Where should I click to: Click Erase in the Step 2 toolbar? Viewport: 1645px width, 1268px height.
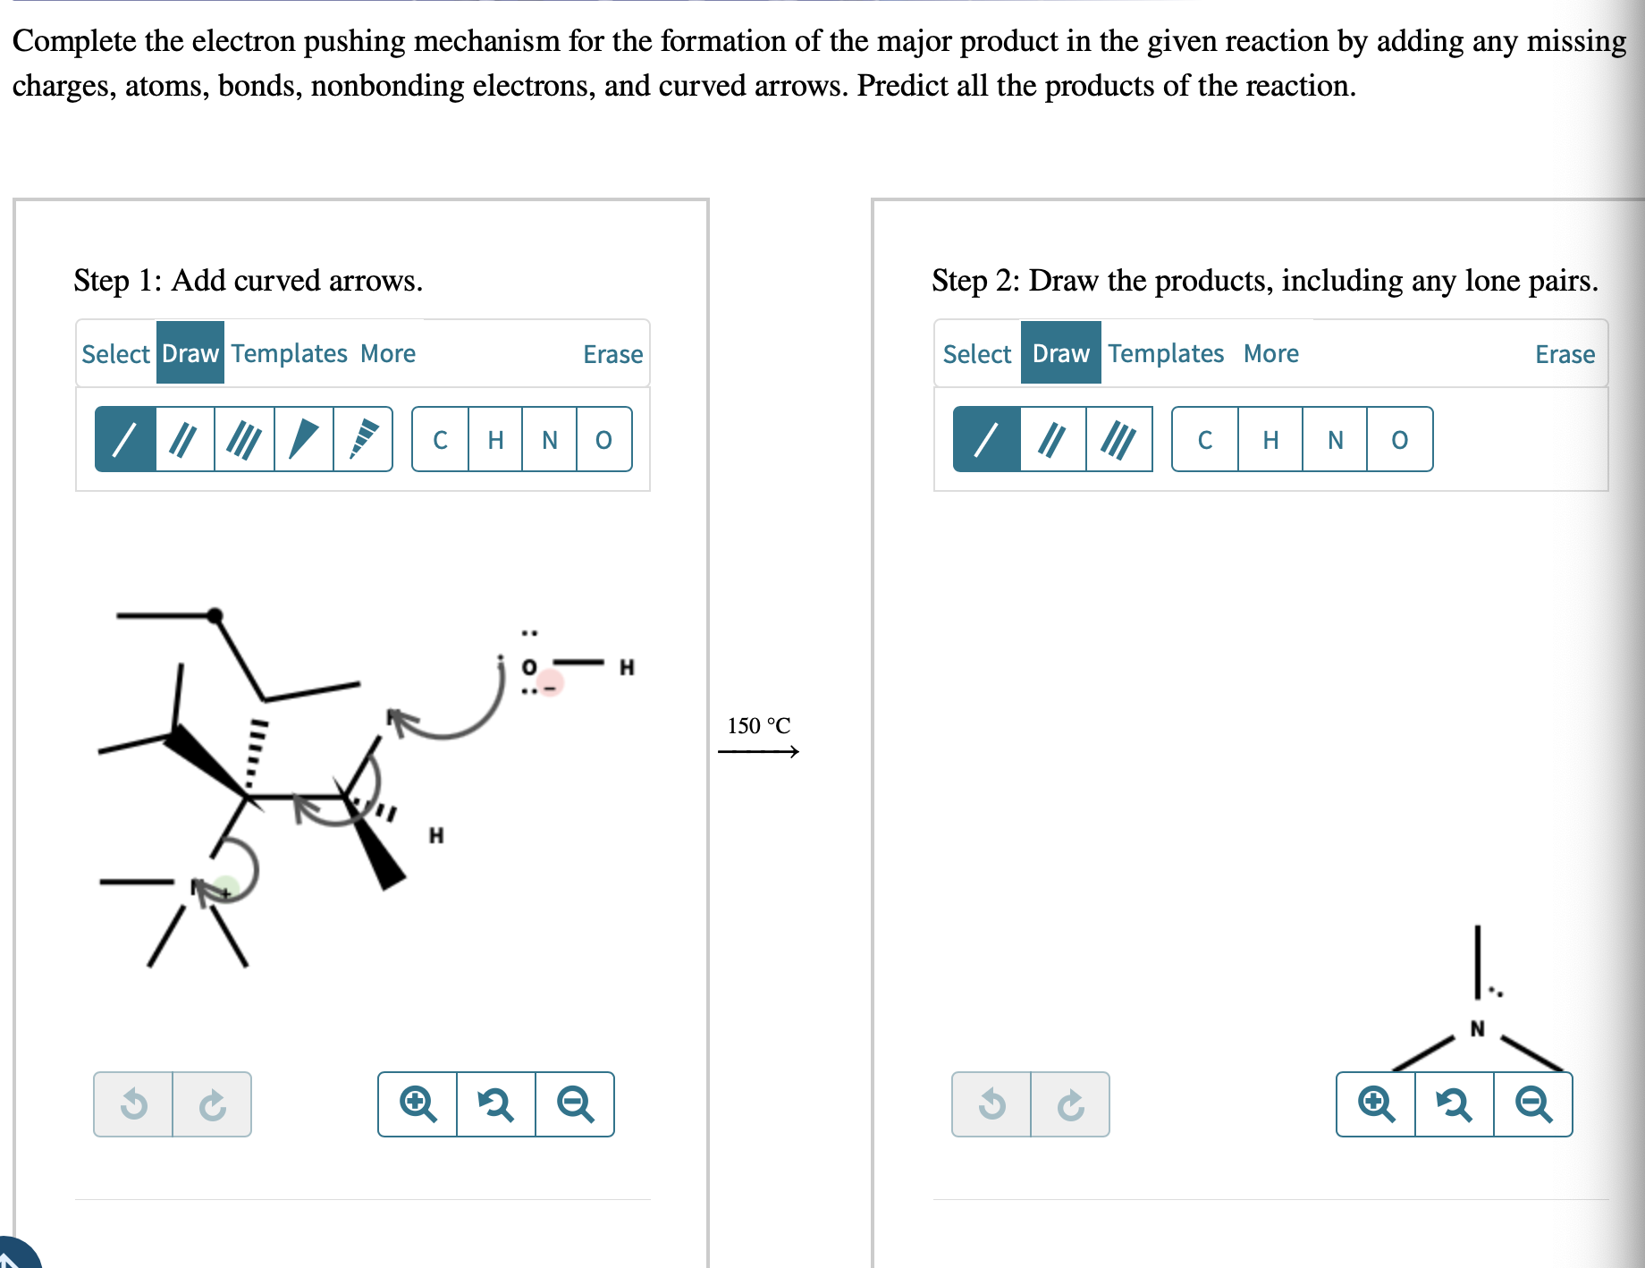[x=1565, y=353]
